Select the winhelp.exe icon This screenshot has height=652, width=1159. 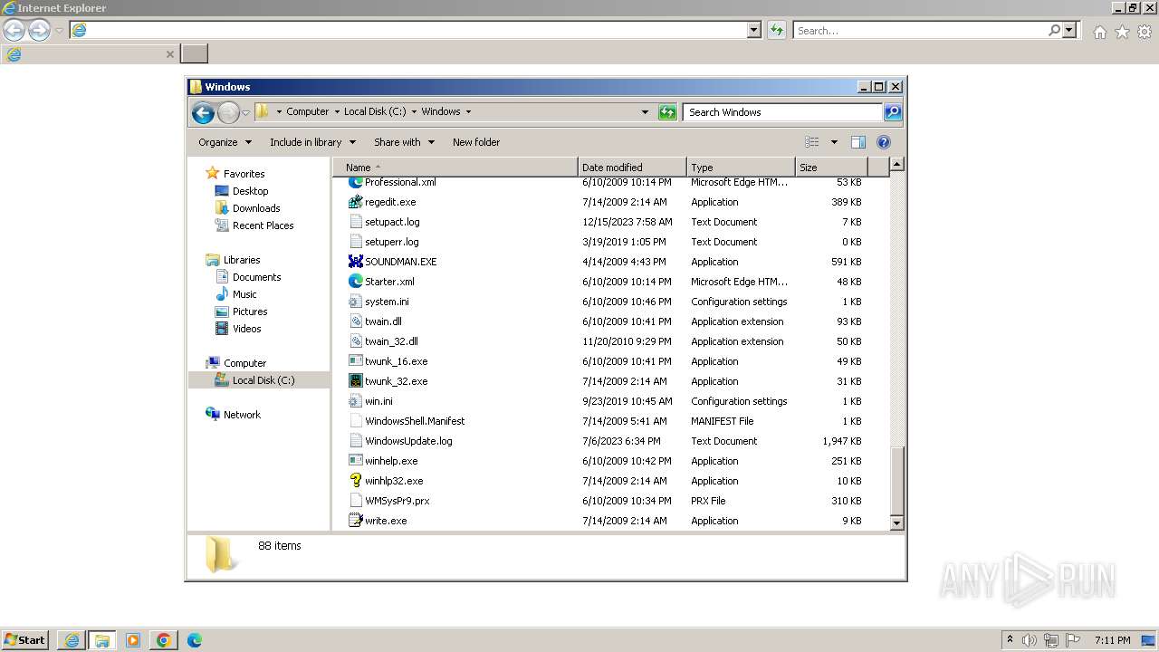(x=356, y=461)
